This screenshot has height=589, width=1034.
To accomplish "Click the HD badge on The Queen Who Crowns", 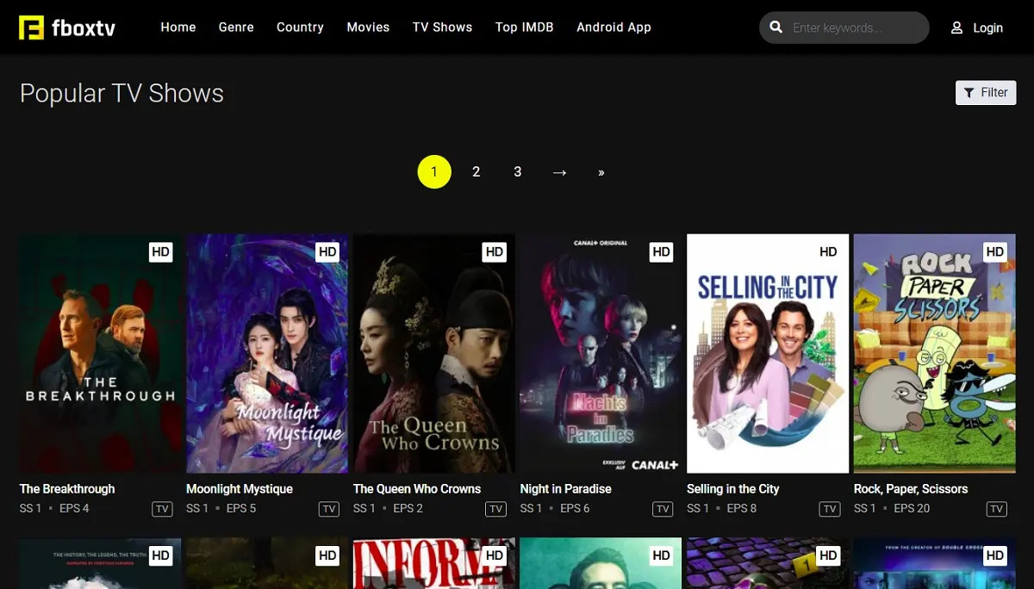I will 495,251.
